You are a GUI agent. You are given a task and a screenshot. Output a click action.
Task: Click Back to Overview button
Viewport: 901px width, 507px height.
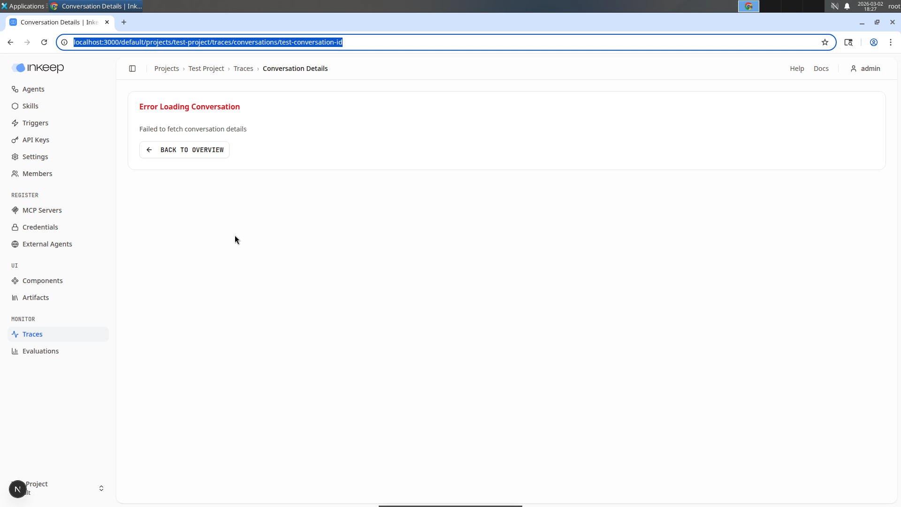tap(184, 150)
